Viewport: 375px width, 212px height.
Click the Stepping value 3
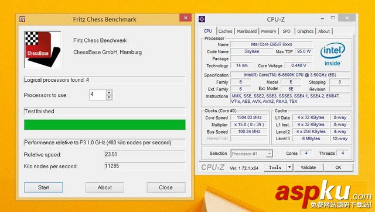pos(339,82)
